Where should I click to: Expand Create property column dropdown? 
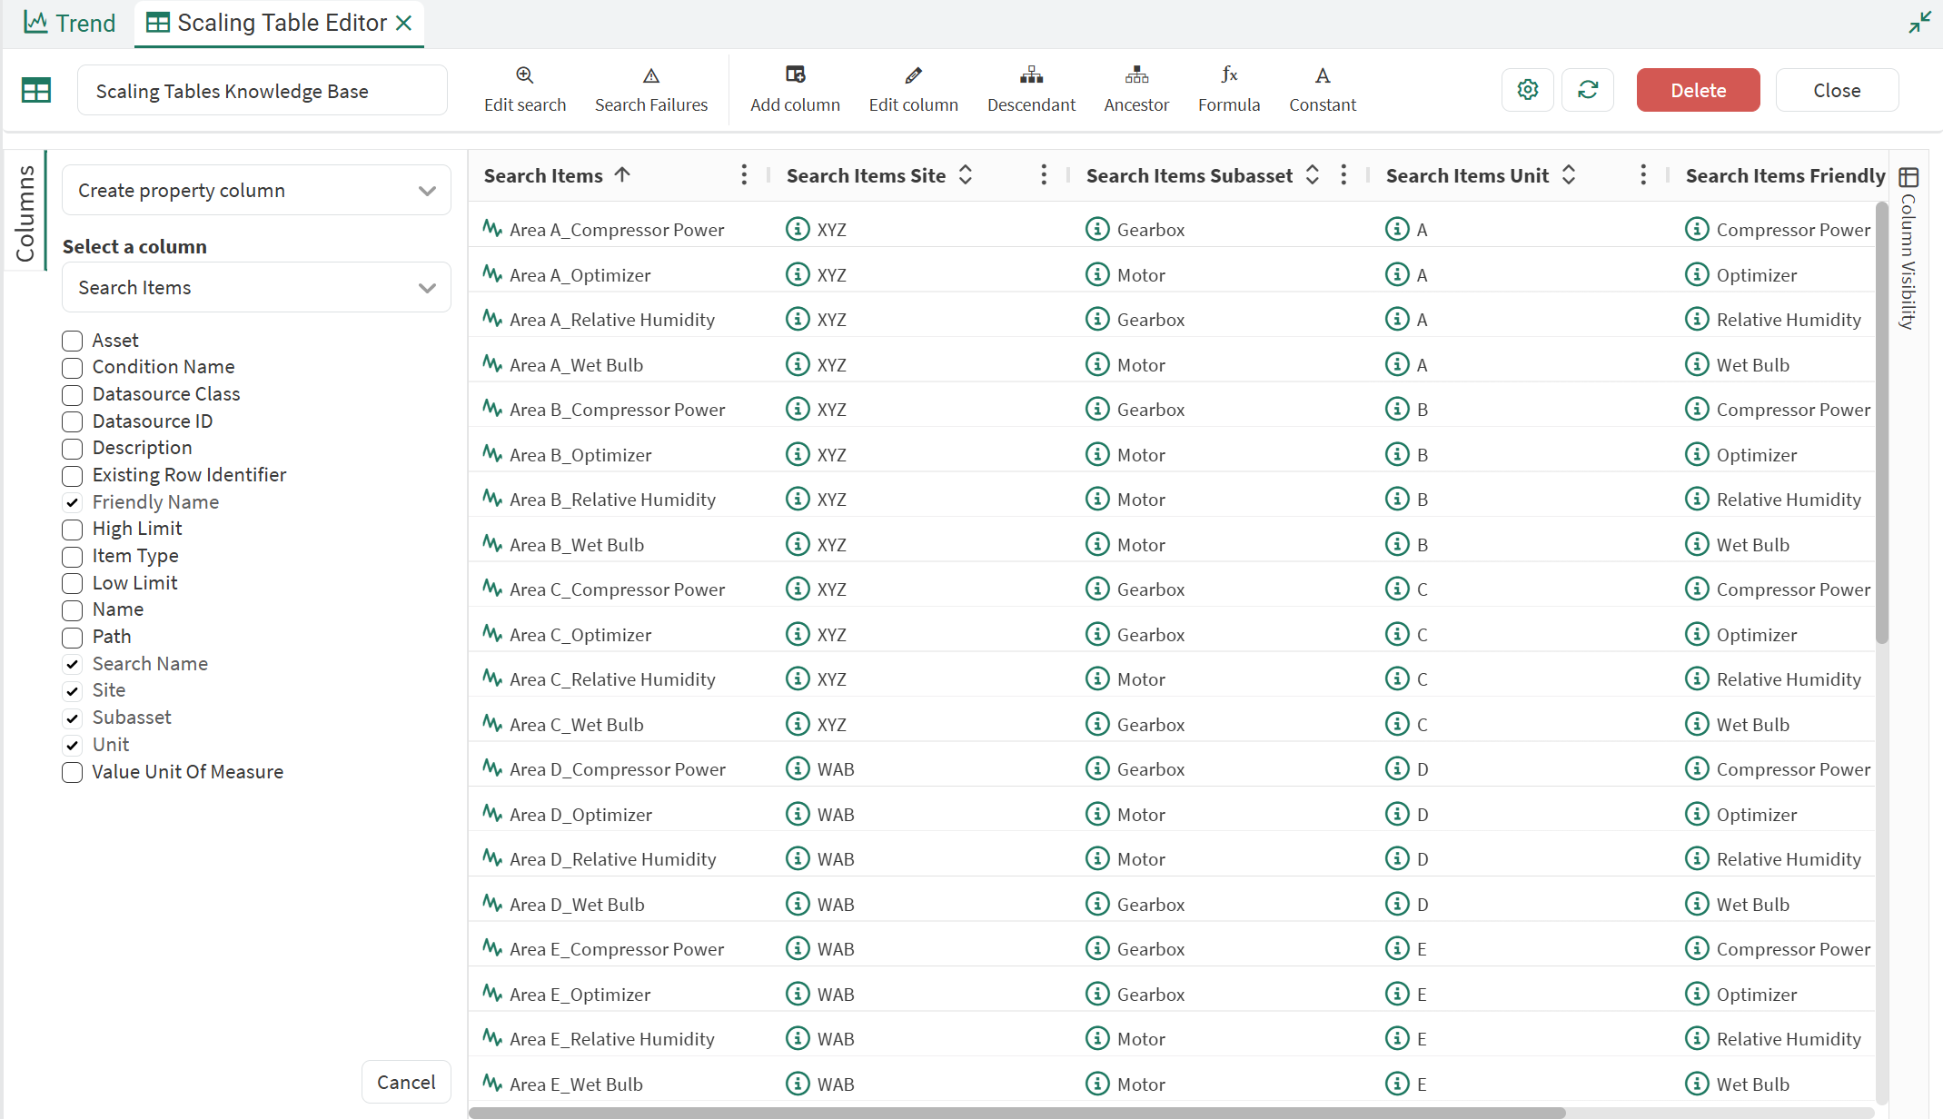[256, 191]
